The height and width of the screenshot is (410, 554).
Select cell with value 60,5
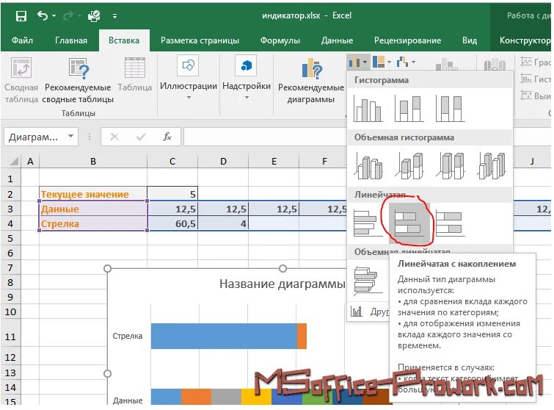point(172,223)
